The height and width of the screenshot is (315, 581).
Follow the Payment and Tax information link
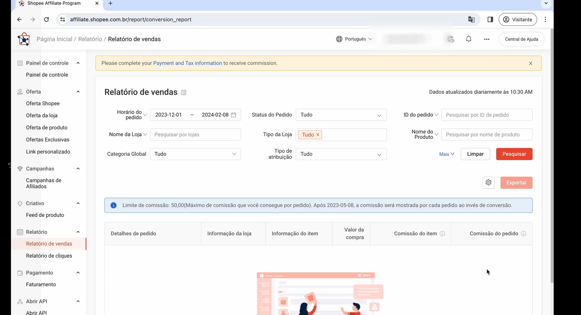(x=187, y=63)
